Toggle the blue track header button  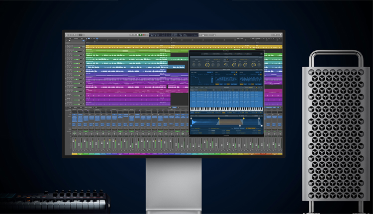coord(84,41)
